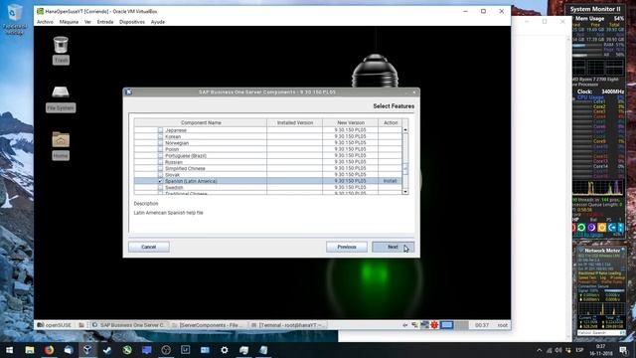Open File Explorer from the Windows taskbar
This screenshot has width=636, height=358.
[30, 350]
